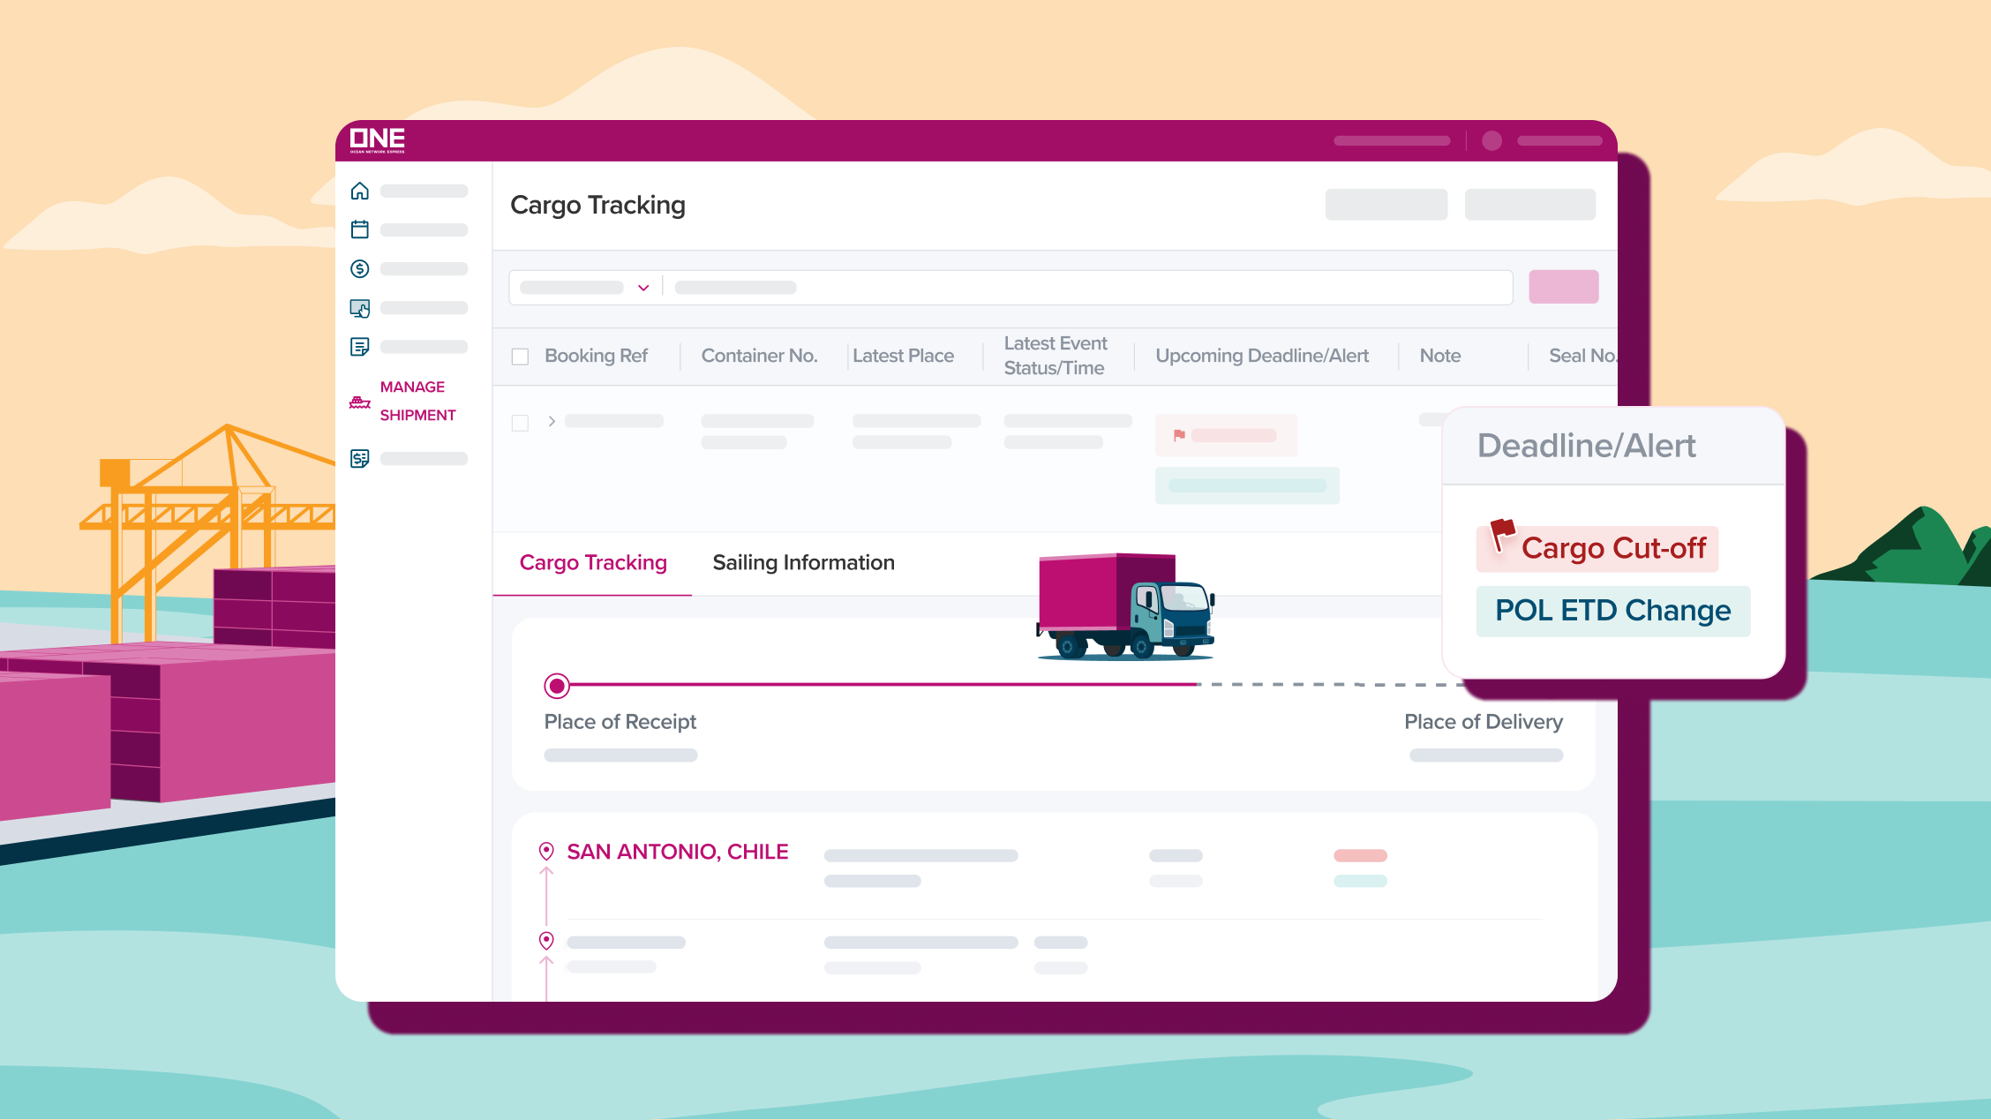The height and width of the screenshot is (1120, 1991).
Task: Click the ONE logo in header
Action: [377, 140]
